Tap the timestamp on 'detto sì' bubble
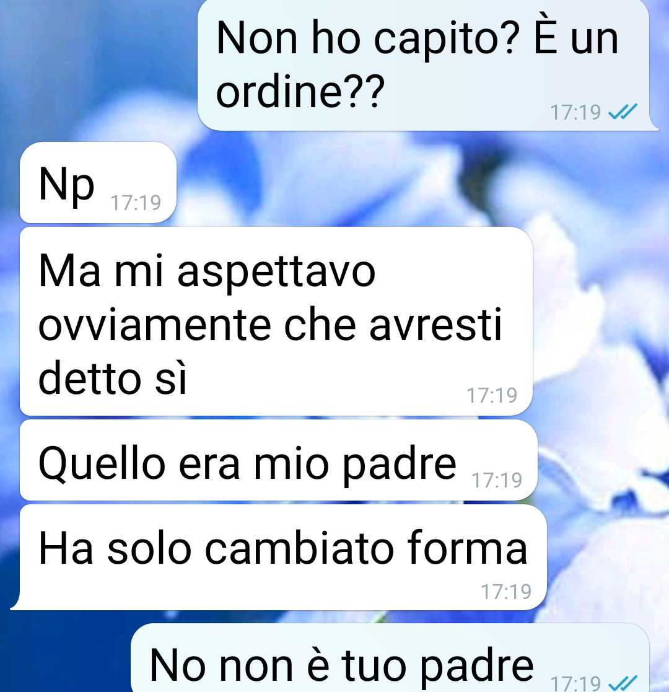 [492, 395]
